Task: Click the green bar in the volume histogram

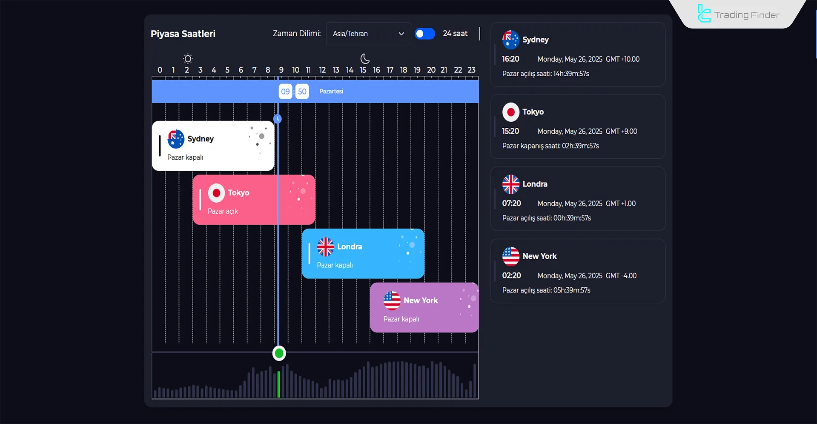Action: point(279,384)
